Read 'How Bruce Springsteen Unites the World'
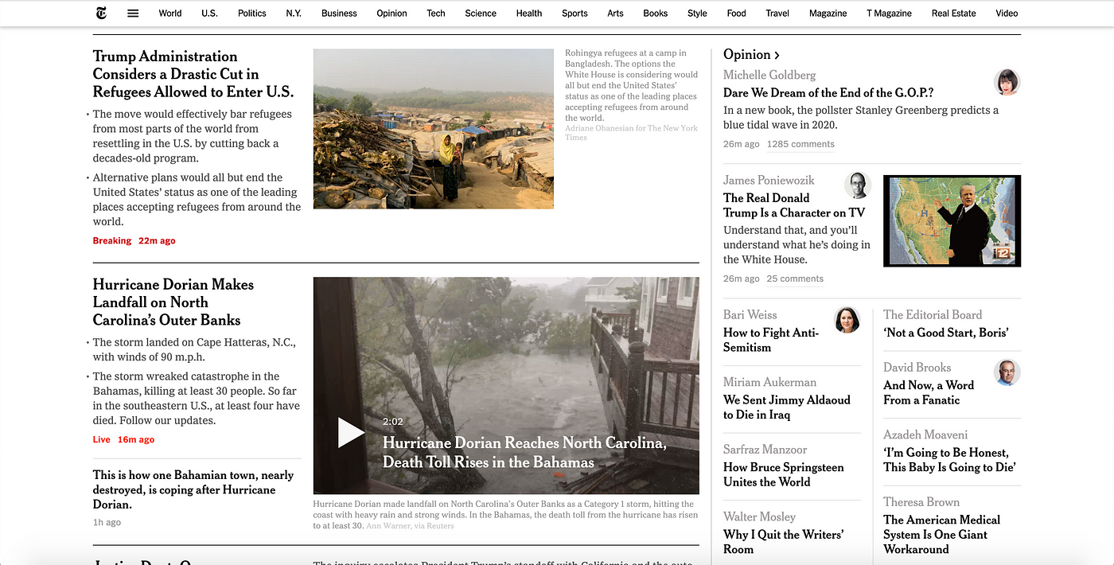1114x565 pixels. (x=784, y=474)
